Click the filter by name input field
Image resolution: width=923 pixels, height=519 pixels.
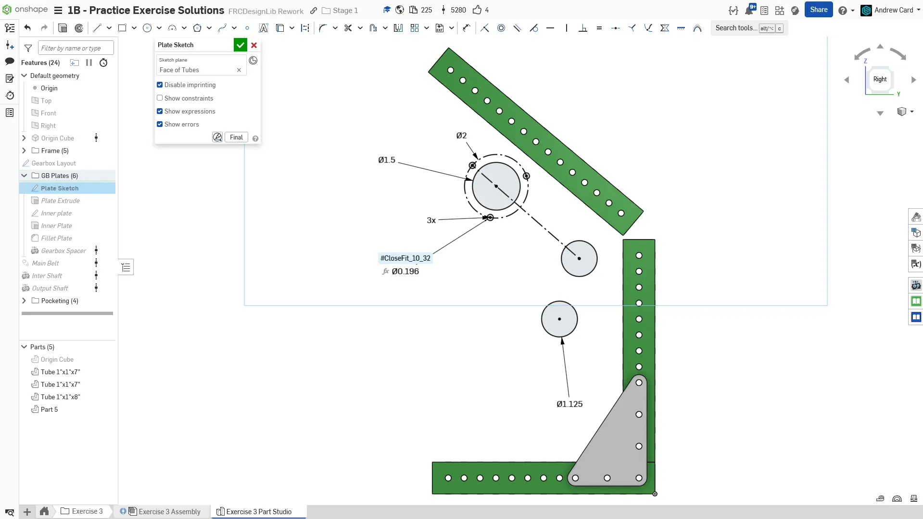(76, 48)
